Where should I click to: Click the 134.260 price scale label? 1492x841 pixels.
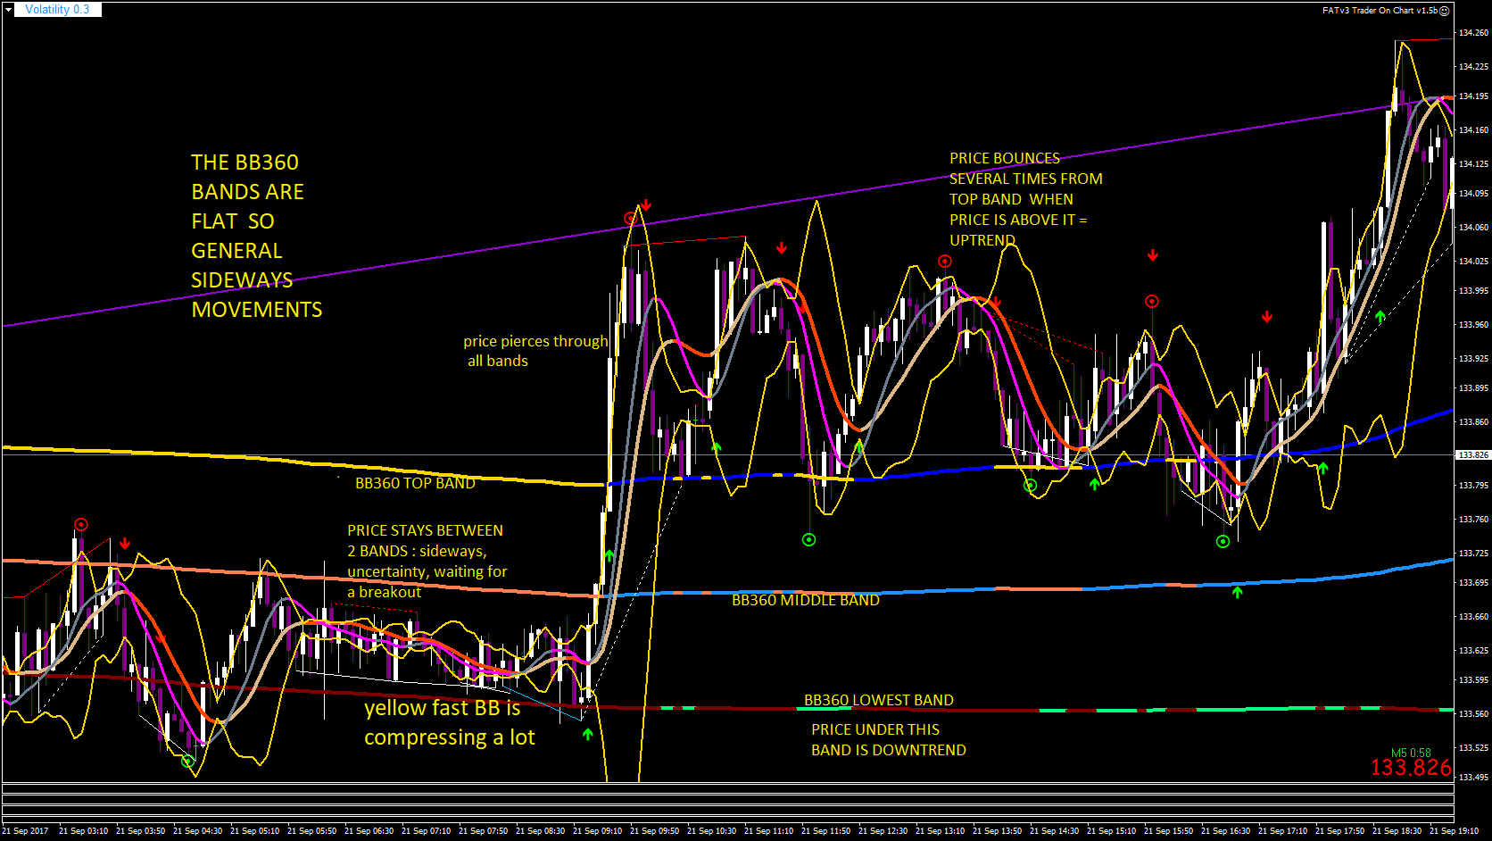click(1473, 33)
